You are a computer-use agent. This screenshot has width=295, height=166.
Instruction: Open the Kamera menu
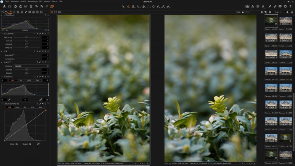[47, 2]
